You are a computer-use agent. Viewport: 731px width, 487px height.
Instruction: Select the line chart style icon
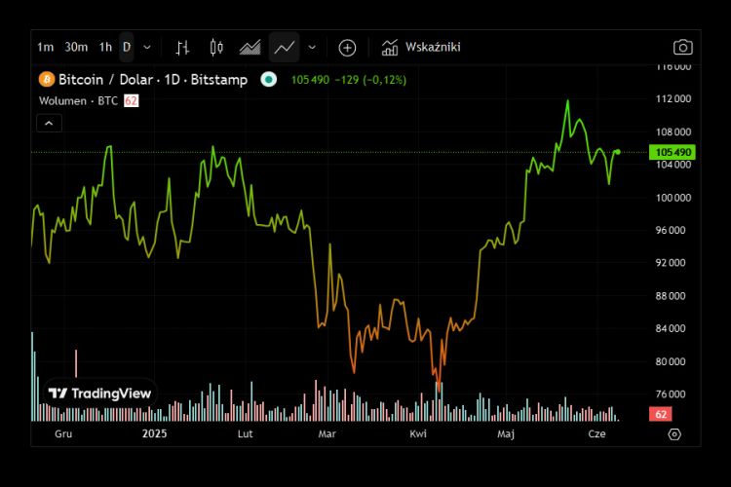285,47
